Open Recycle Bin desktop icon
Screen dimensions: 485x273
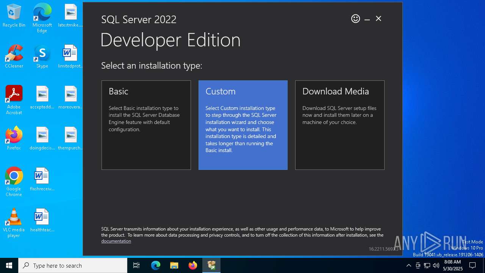click(14, 16)
